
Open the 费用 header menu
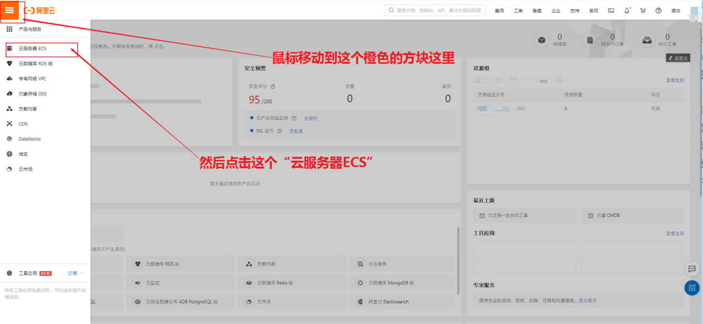click(500, 11)
